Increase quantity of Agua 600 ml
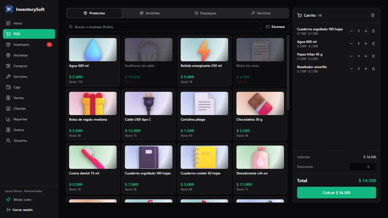Viewport: 388px width, 218px height. 366,44
